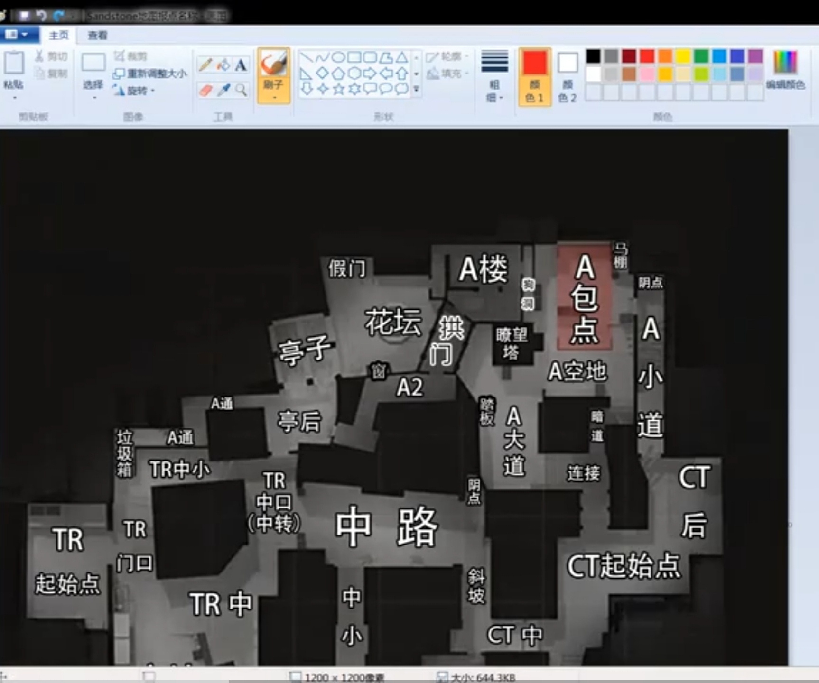Image resolution: width=819 pixels, height=683 pixels.
Task: Choose the Four-point star shape
Action: click(322, 89)
